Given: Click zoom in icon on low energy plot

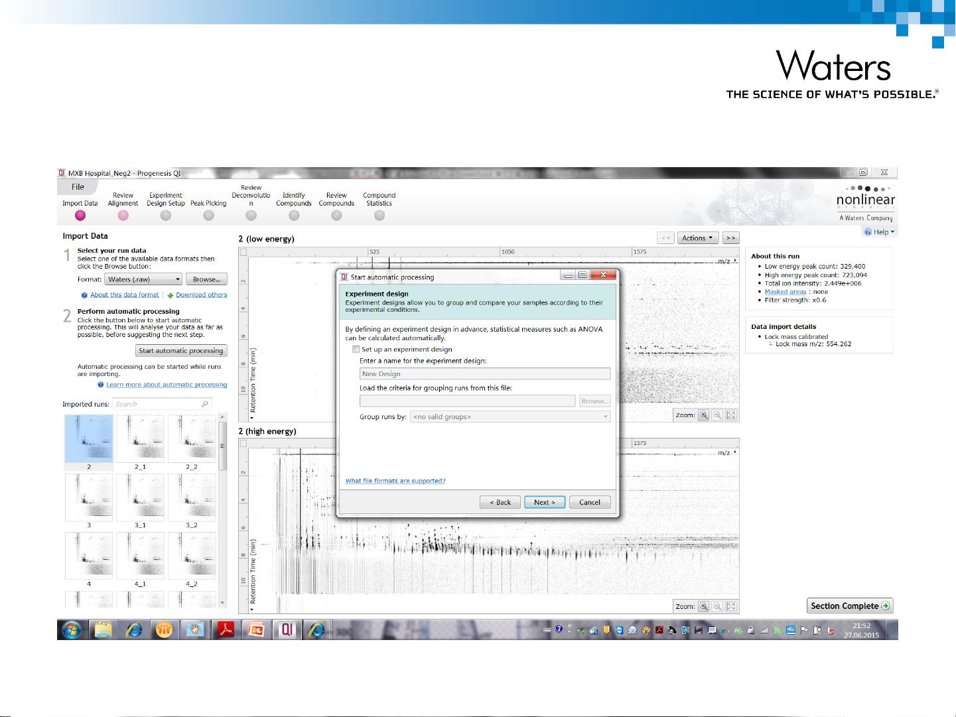Looking at the screenshot, I should (x=704, y=415).
